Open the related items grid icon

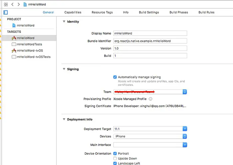pyautogui.click(x=6, y=4)
